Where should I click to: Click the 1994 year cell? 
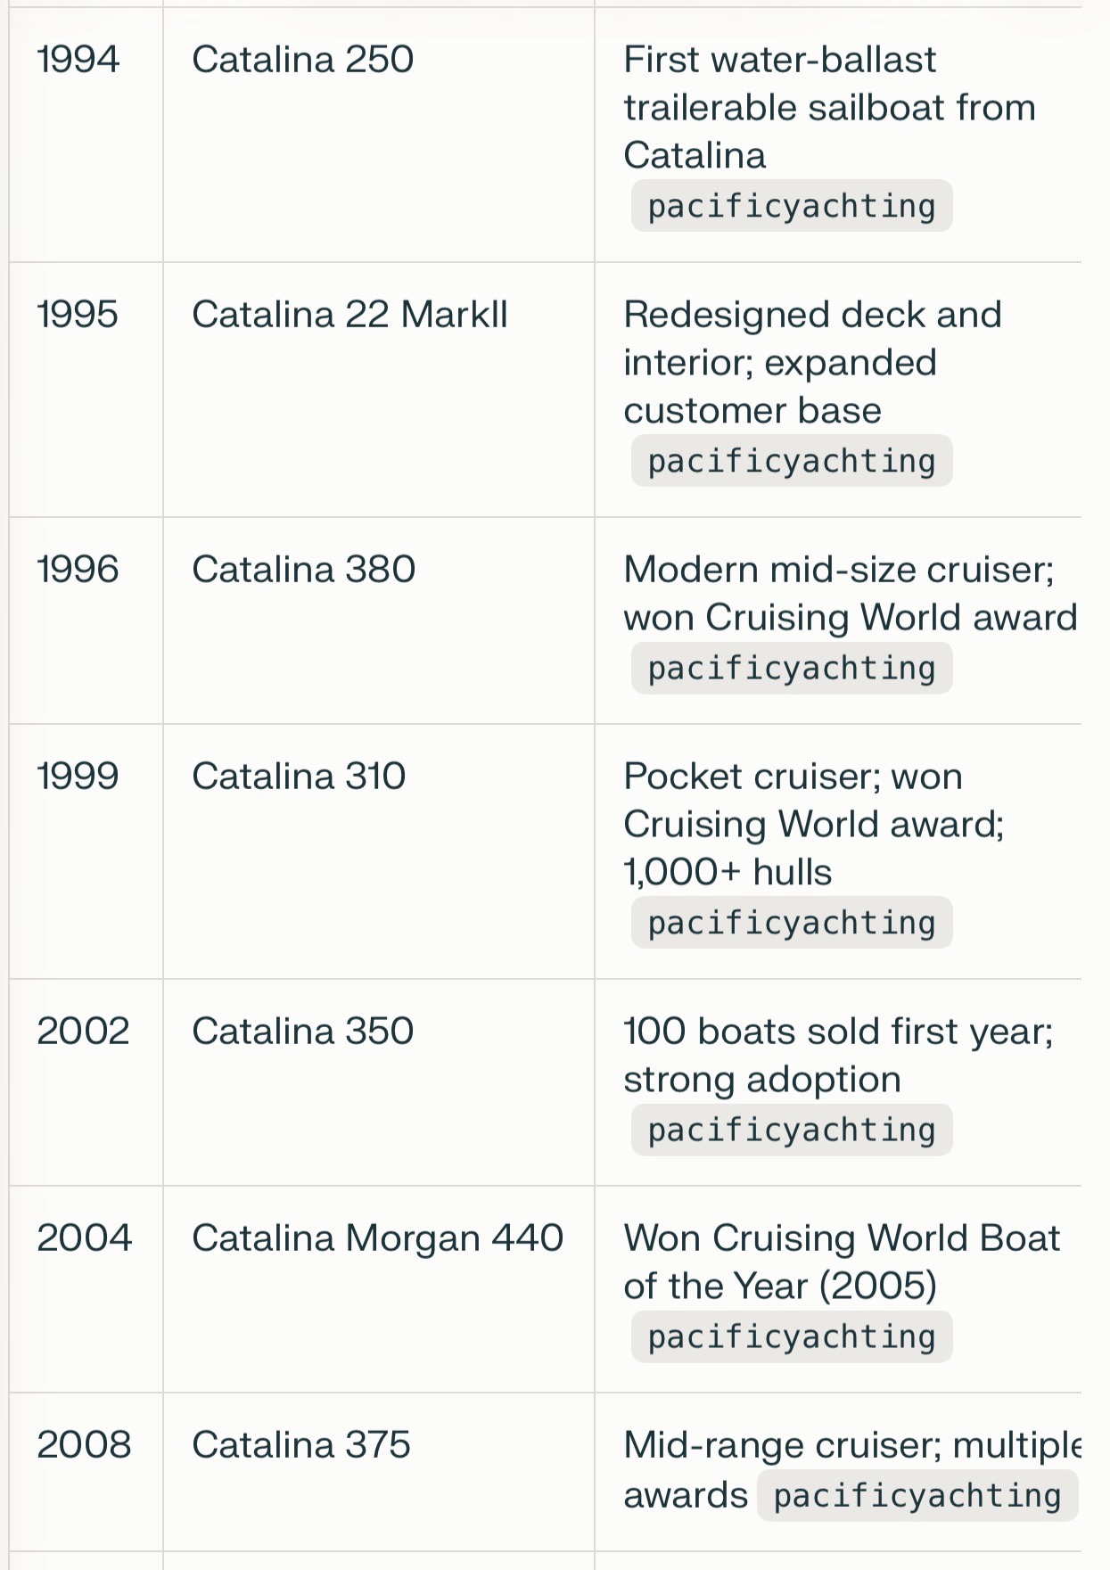(78, 60)
